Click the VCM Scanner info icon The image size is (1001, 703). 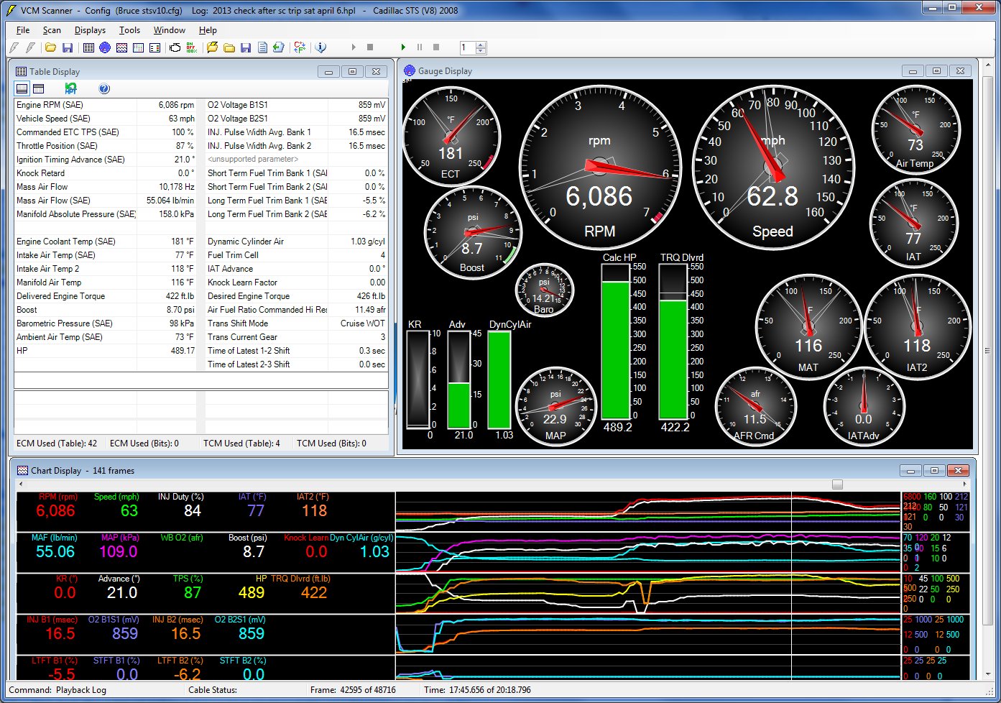320,47
